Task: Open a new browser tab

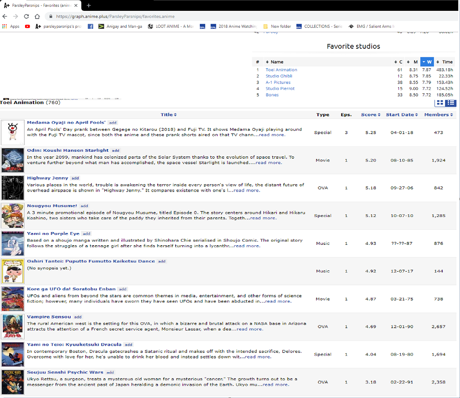Action: tap(89, 5)
